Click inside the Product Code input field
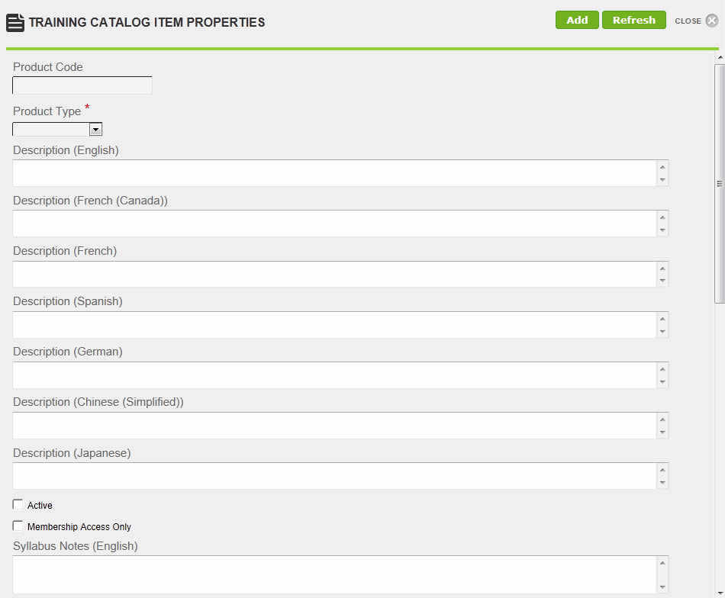 (82, 85)
